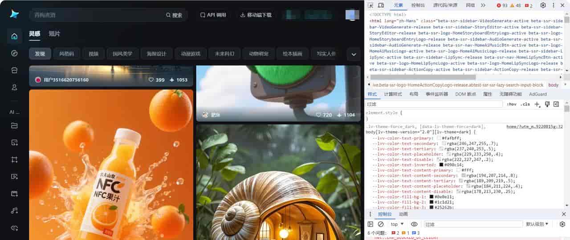This screenshot has width=570, height=240.
Task: Open the folder assets icon in sidebar
Action: 14,126
